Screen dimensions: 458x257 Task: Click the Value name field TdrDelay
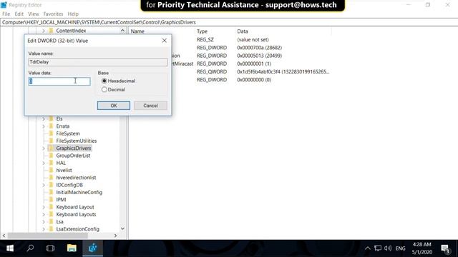98,62
